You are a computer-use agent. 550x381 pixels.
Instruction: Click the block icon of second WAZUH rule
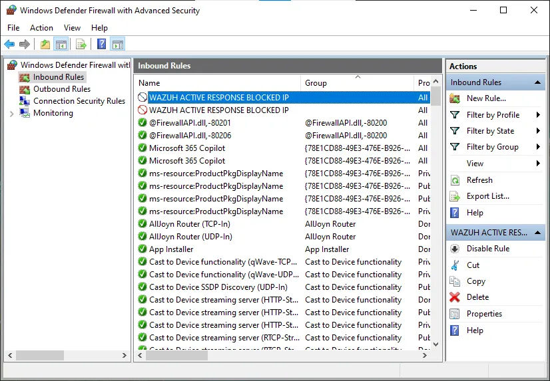pos(142,110)
